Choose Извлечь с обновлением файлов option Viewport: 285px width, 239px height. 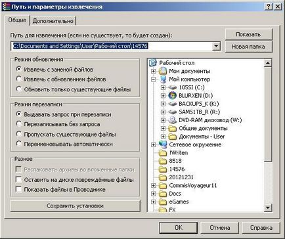pos(19,79)
